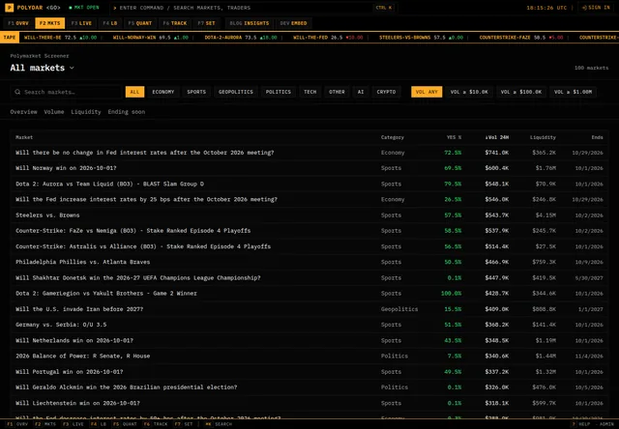The height and width of the screenshot is (429, 619).
Task: Click WILL-NORWAY-WIN ticker in tape
Action: tap(151, 38)
